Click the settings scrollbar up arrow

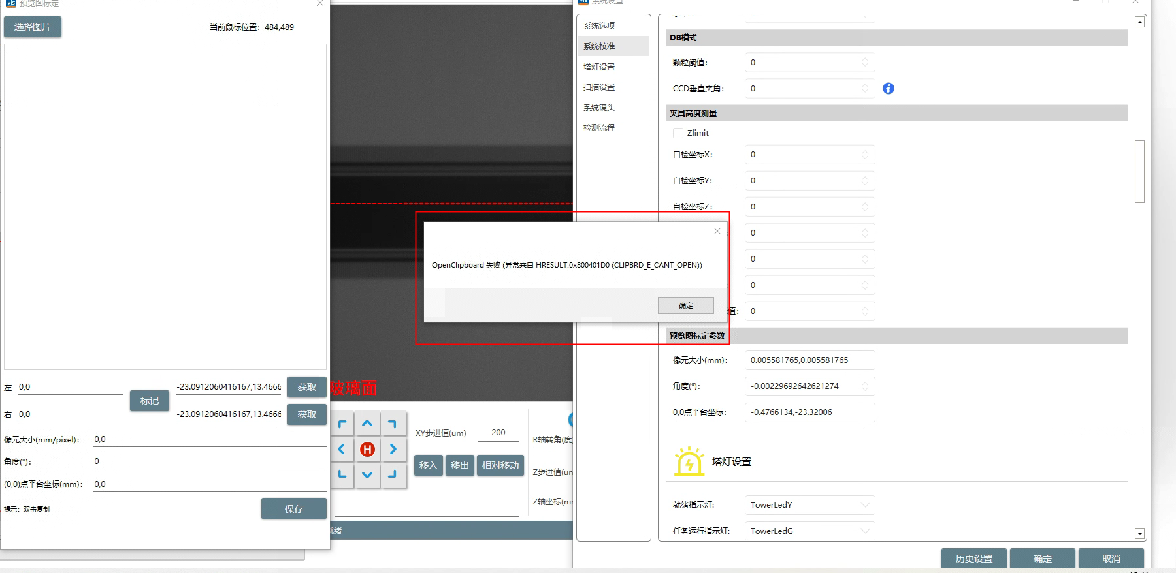point(1139,22)
